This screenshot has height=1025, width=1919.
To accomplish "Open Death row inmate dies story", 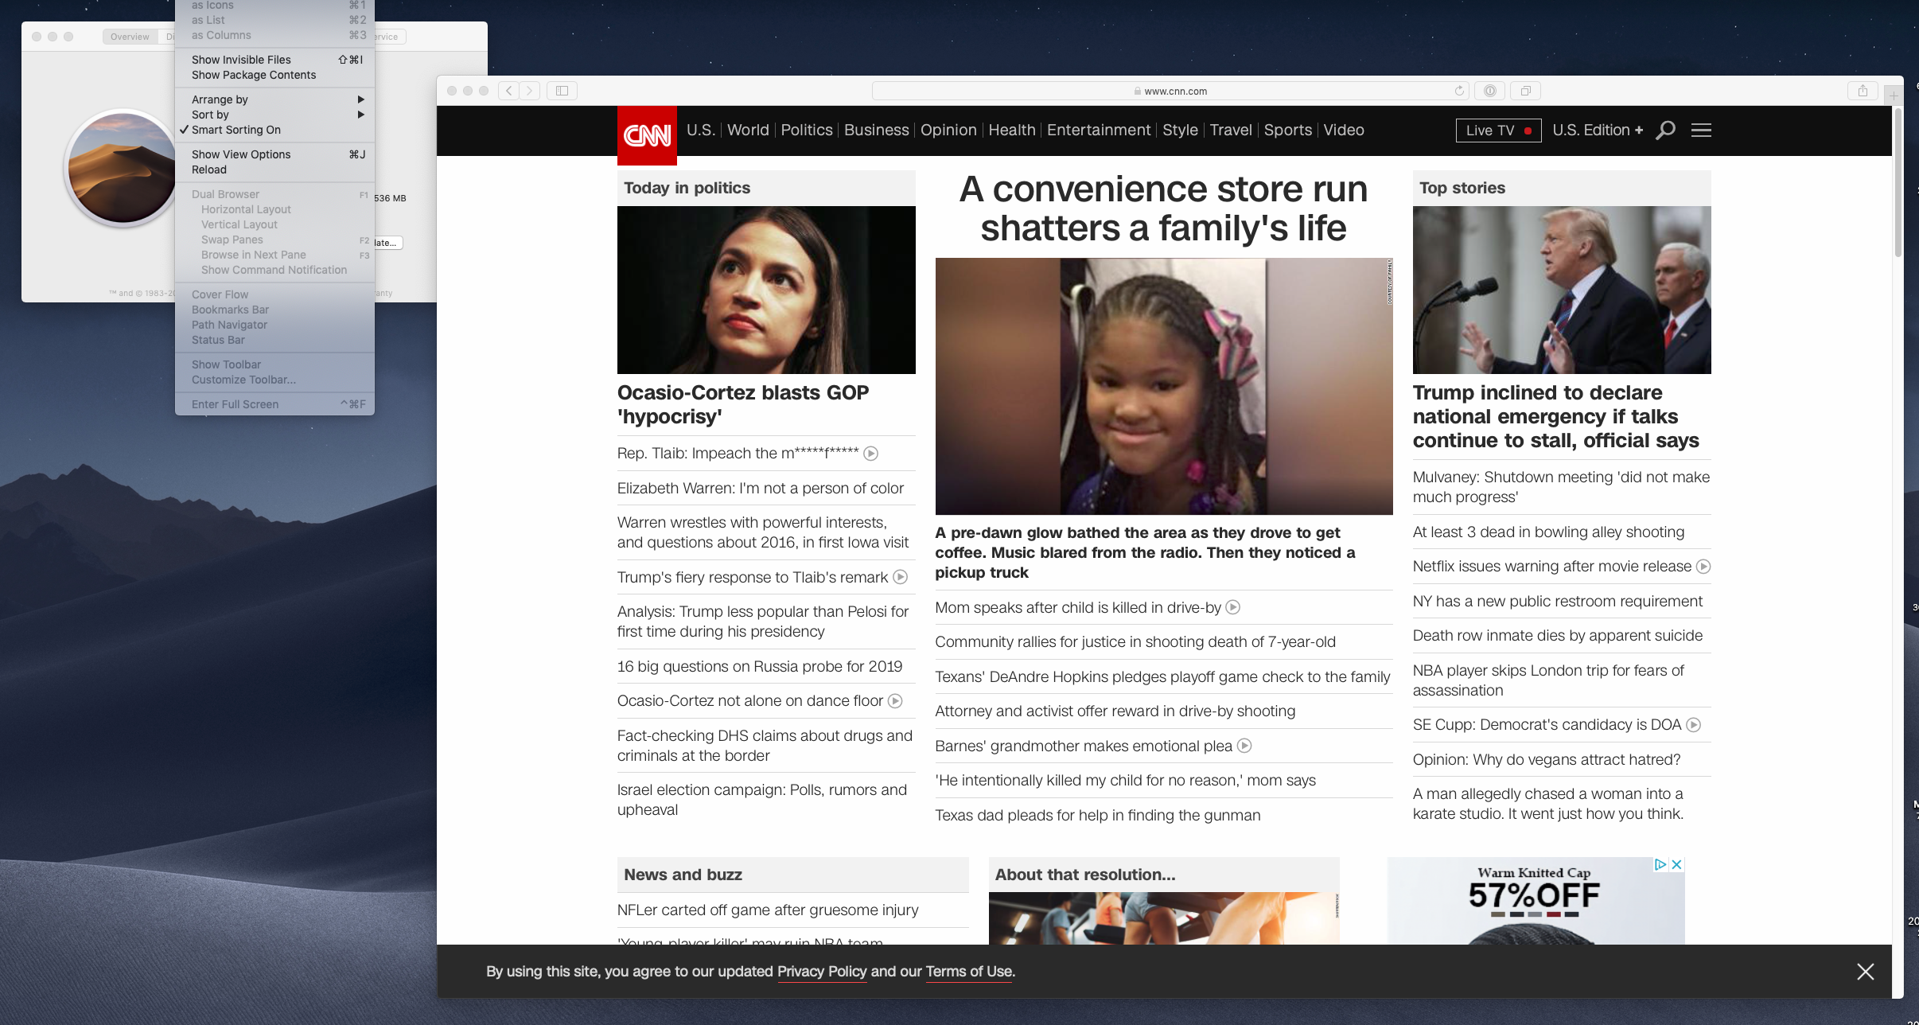I will click(1558, 635).
